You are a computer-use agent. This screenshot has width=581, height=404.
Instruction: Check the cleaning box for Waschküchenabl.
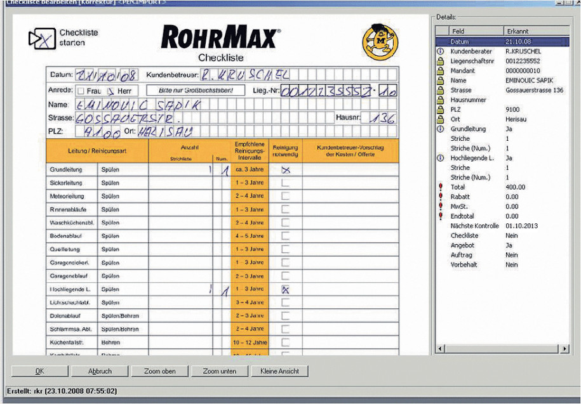285,223
